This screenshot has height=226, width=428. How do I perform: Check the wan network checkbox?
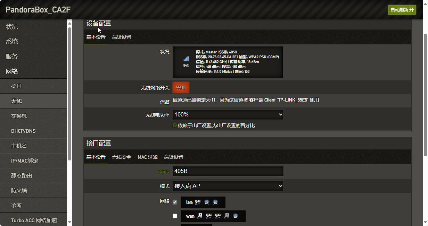pyautogui.click(x=175, y=216)
